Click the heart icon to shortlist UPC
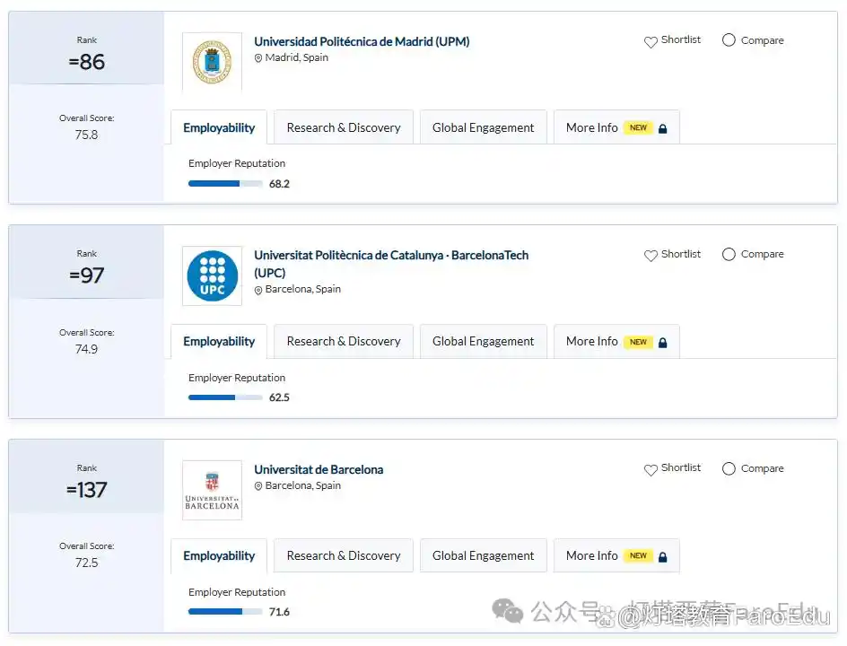The height and width of the screenshot is (646, 847). [650, 254]
